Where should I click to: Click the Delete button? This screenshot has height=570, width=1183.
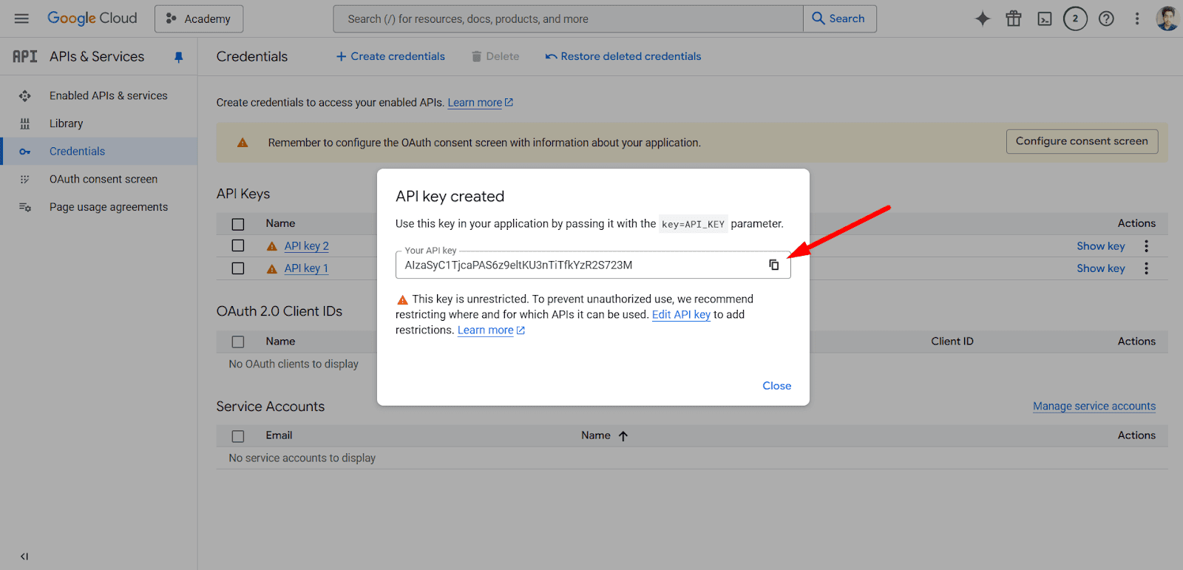tap(495, 56)
